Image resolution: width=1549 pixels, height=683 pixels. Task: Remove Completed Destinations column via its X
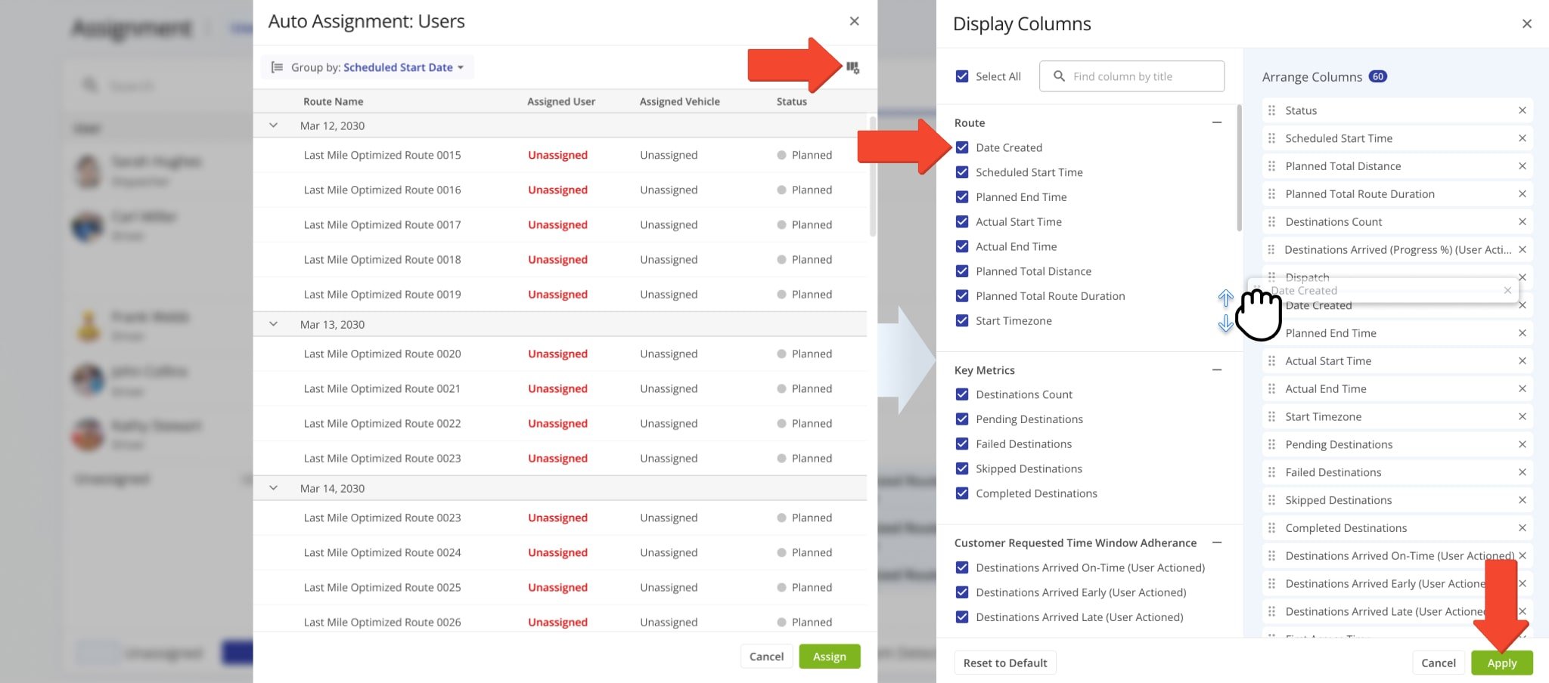pos(1523,527)
